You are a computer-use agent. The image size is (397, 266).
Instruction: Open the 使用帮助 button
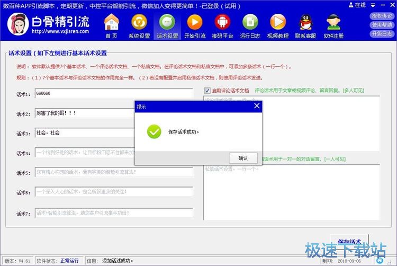click(382, 25)
